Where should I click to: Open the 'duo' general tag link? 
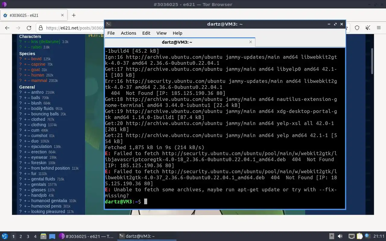coord(35,141)
